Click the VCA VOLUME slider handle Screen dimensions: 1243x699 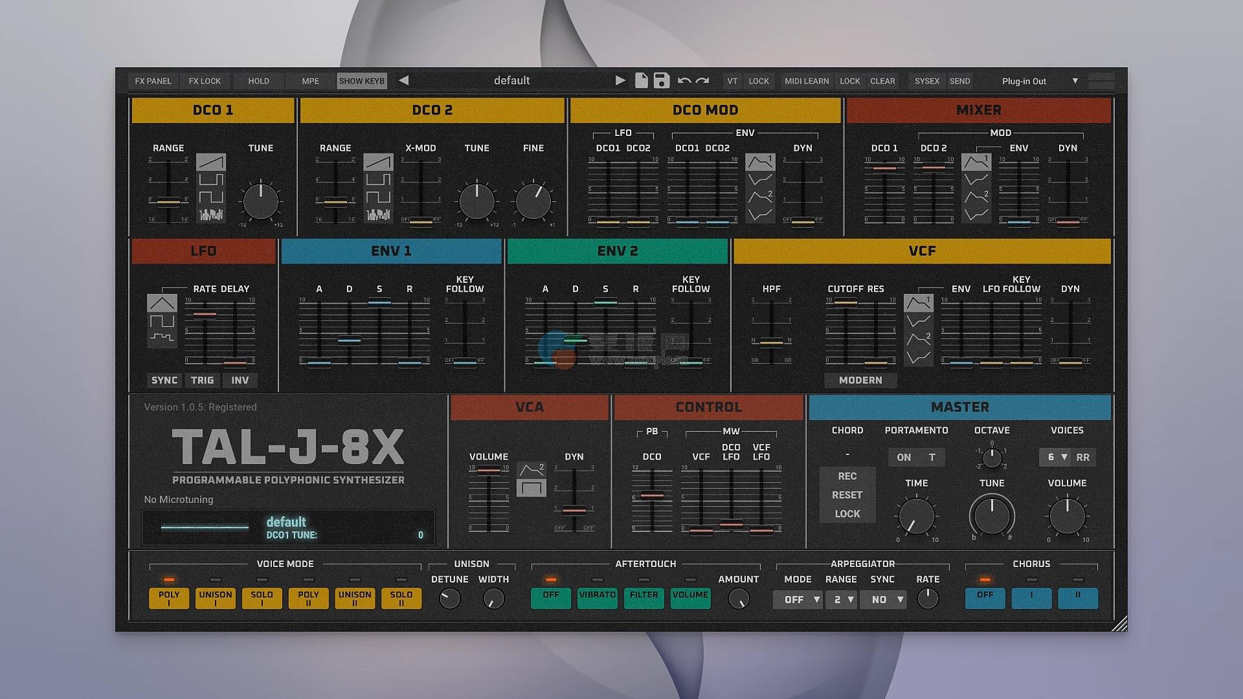pos(489,471)
